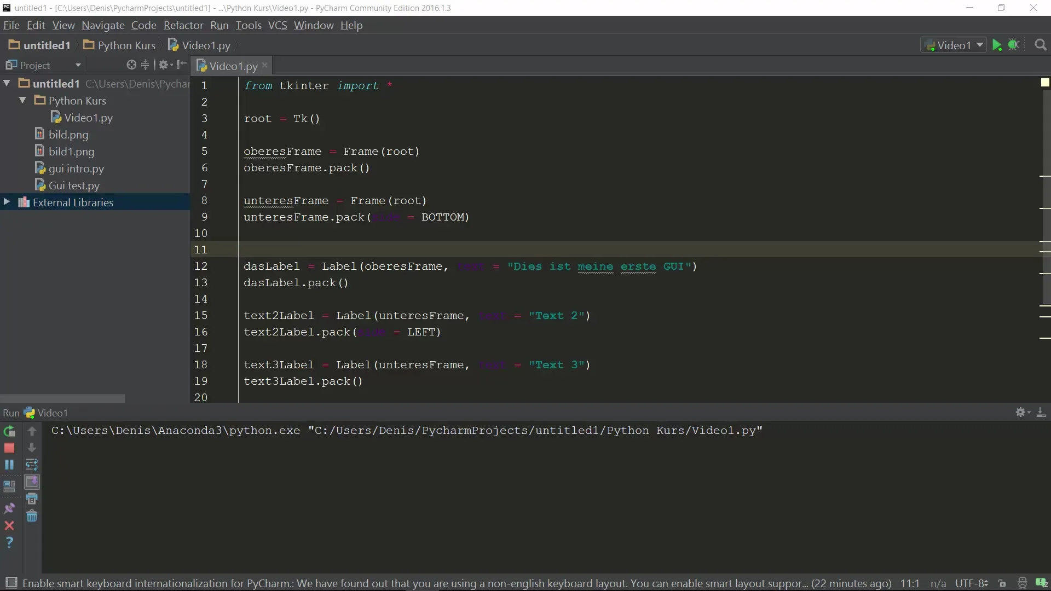Jump down the stack trace arrow
This screenshot has width=1051, height=591.
32,448
